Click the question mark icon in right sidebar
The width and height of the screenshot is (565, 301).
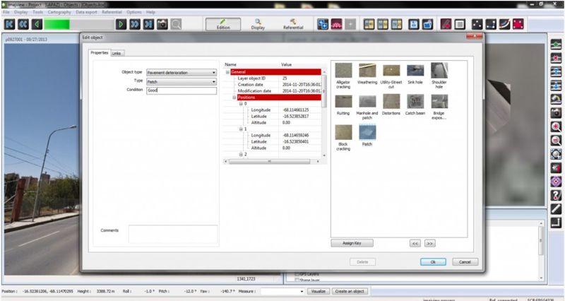(556, 196)
